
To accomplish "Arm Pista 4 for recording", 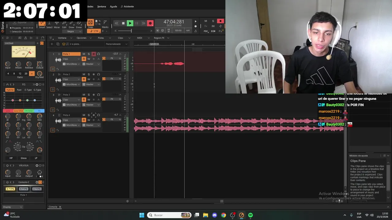I will coord(94,115).
